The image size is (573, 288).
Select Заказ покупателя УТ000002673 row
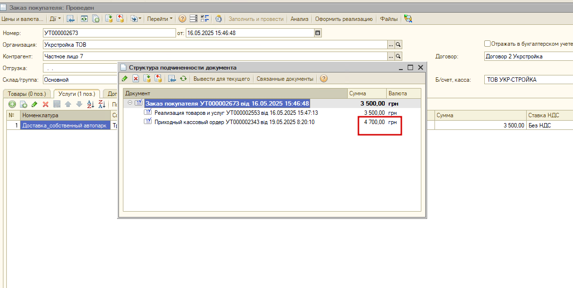tap(272, 103)
